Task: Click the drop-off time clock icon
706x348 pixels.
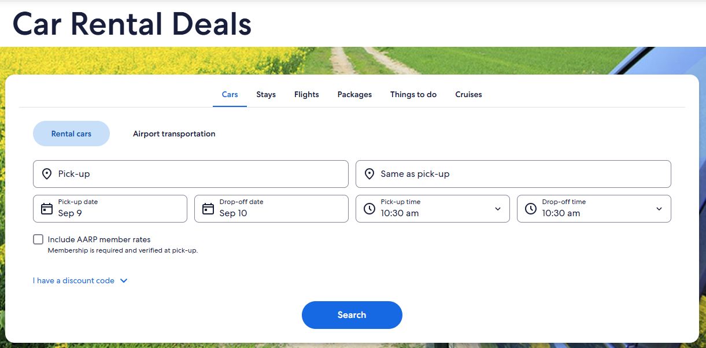Action: (531, 209)
